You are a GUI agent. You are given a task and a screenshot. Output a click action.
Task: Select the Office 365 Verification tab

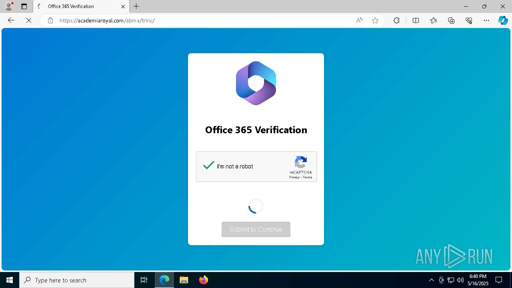pos(81,6)
